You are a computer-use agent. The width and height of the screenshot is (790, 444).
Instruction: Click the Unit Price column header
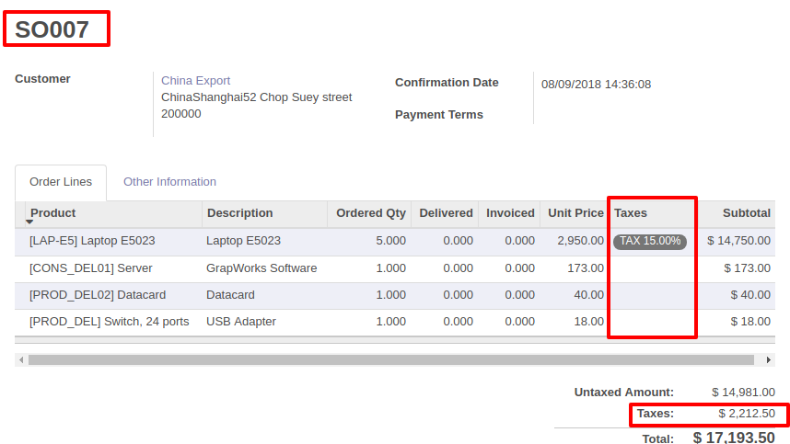[575, 213]
